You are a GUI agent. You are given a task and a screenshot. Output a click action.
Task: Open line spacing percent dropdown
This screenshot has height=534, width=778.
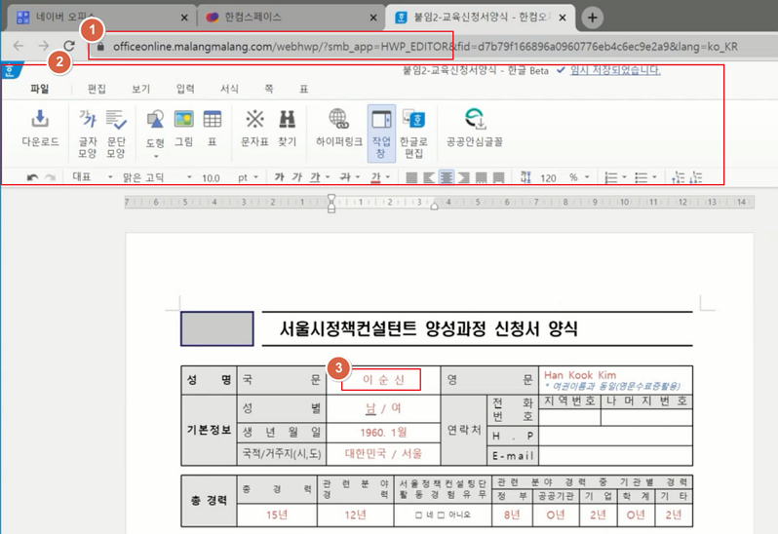587,177
